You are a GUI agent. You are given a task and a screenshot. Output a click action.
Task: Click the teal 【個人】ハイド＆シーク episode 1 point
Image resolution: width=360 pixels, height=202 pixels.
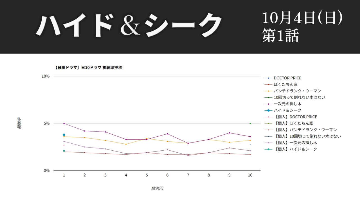(x=64, y=151)
